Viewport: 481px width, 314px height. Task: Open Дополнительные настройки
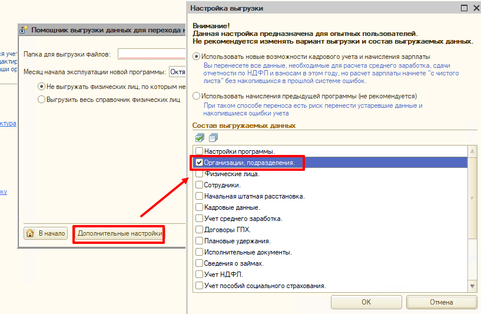[120, 233]
